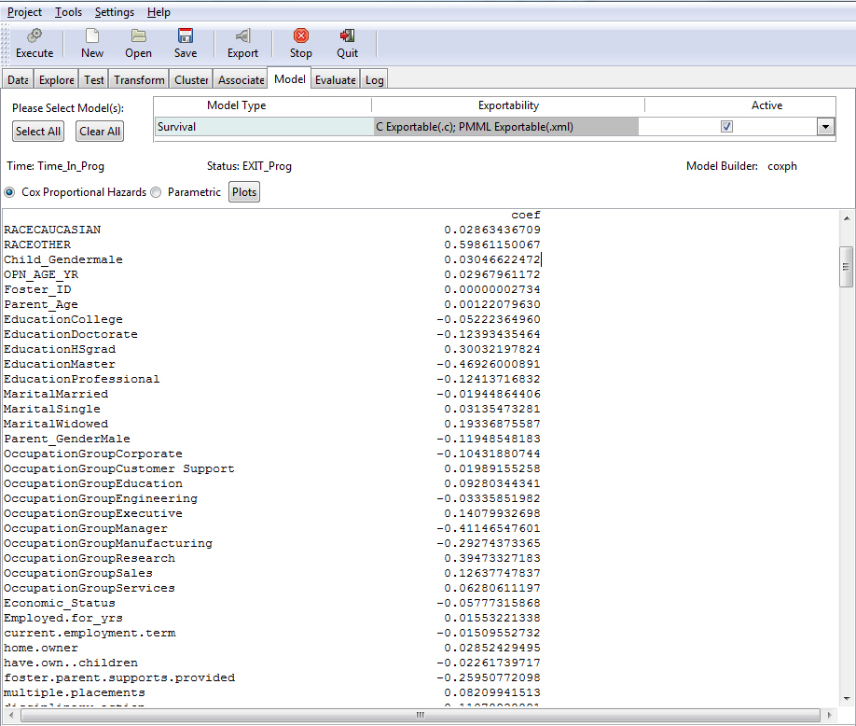The image size is (856, 726).
Task: Switch to the Data tab
Action: click(x=18, y=79)
